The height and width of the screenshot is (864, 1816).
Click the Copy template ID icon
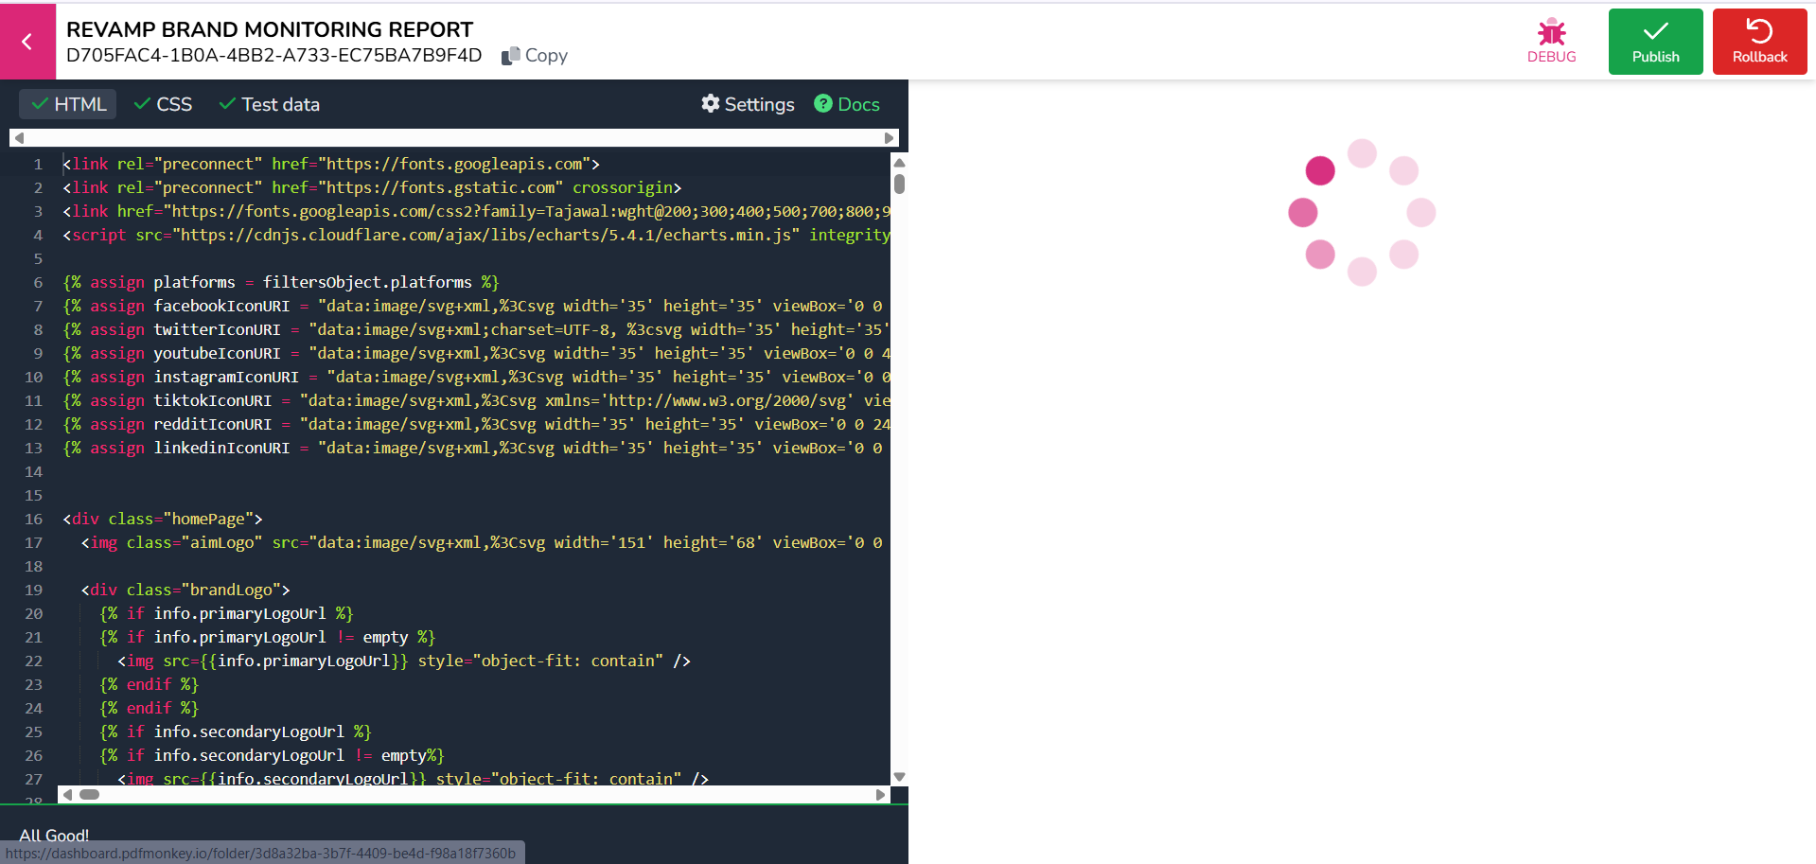510,55
